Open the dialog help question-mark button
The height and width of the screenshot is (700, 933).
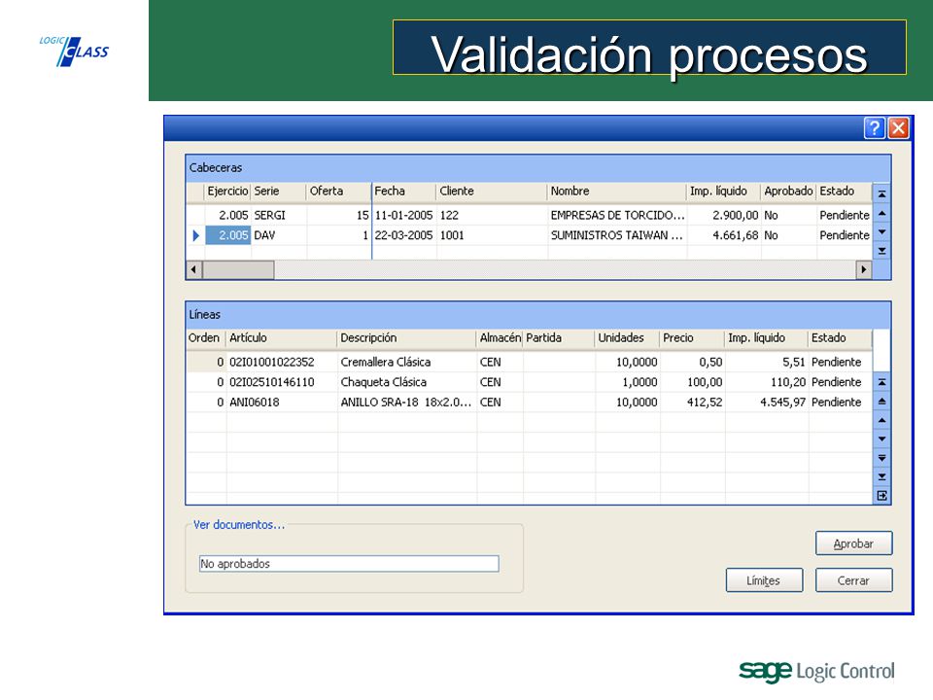874,128
